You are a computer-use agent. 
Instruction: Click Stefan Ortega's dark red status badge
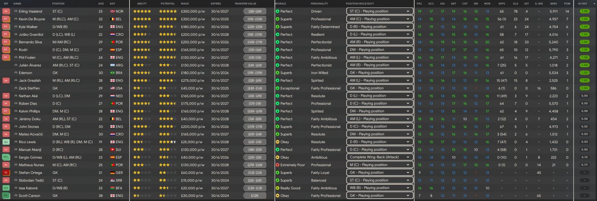point(7,173)
